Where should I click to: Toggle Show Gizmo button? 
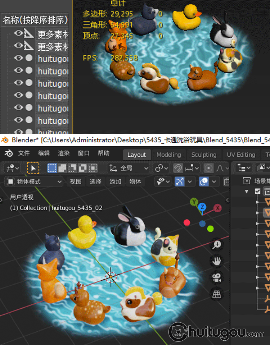(180, 182)
